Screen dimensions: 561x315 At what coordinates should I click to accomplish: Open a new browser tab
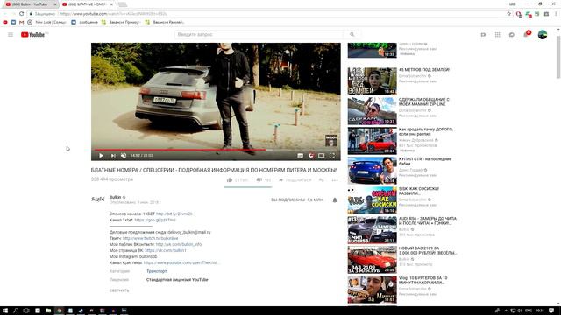coord(123,4)
